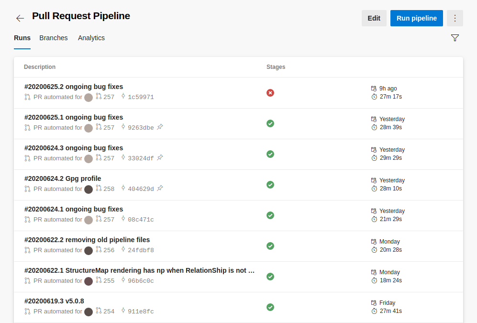
Task: Click the duration 28m 39s
Action: (391, 127)
